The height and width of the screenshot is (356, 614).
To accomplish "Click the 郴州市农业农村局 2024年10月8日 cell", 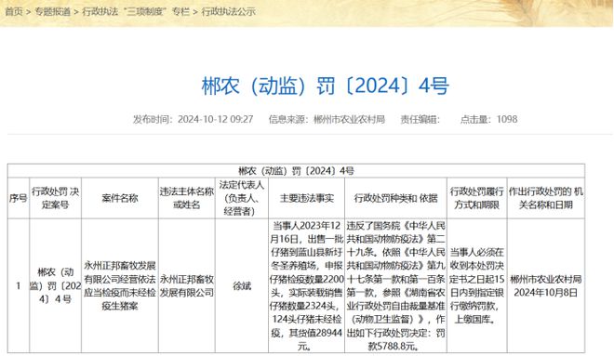I will point(546,286).
